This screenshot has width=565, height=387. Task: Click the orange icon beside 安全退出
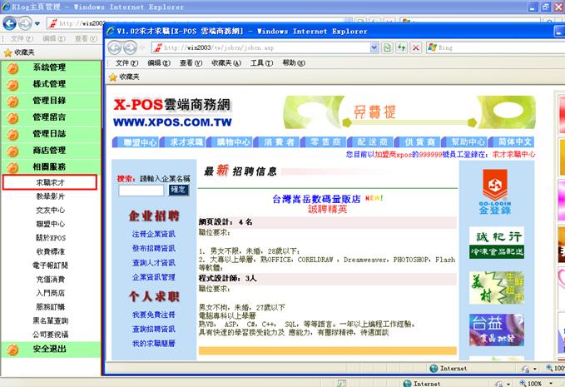click(x=12, y=350)
